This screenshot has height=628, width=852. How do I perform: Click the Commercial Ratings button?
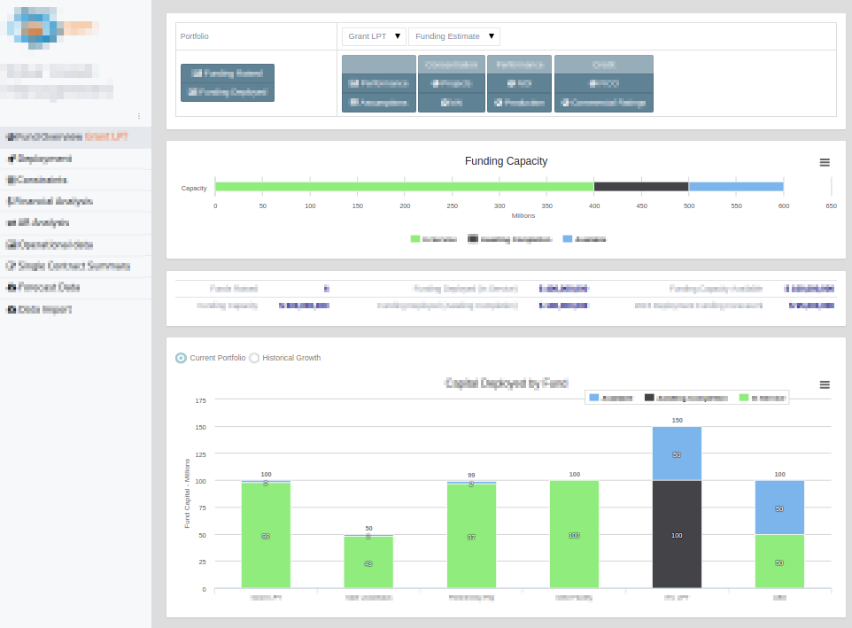[x=604, y=102]
